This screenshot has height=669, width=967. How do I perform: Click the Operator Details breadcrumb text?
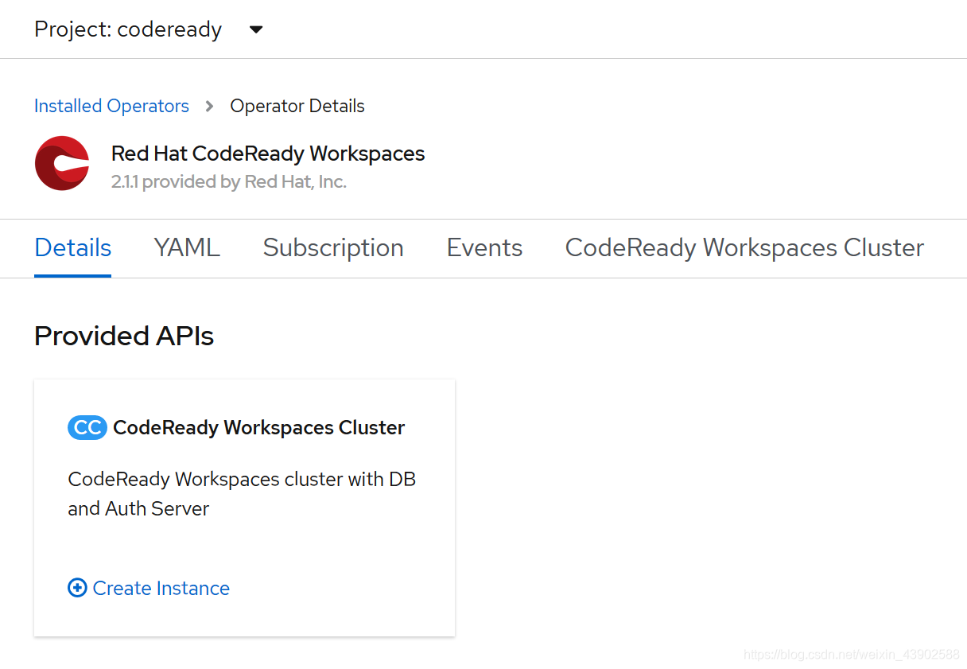[x=297, y=106]
